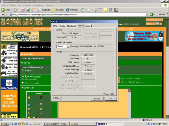The image size is (169, 126).
Task: Choose Modo normal radio option
Action: 22,79
